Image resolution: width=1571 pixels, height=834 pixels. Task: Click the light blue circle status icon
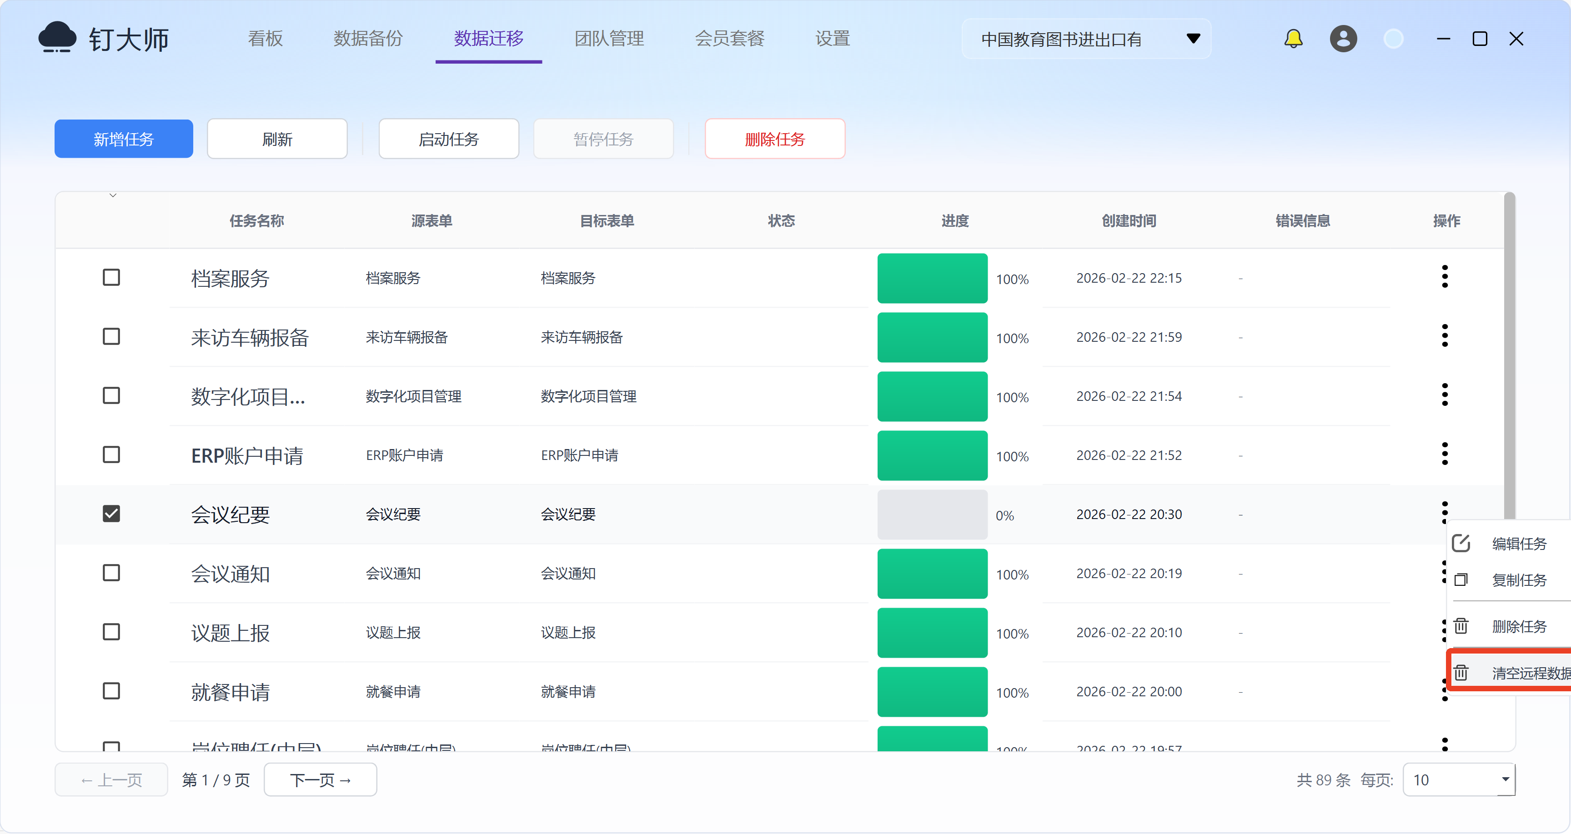pyautogui.click(x=1394, y=39)
